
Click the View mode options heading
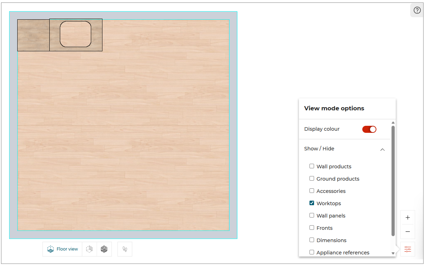334,108
